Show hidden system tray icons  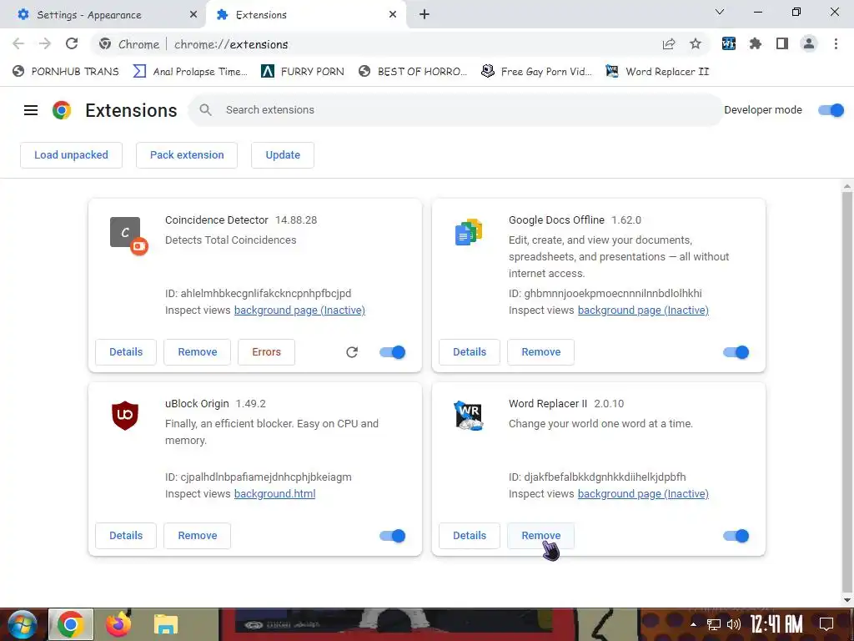693,624
